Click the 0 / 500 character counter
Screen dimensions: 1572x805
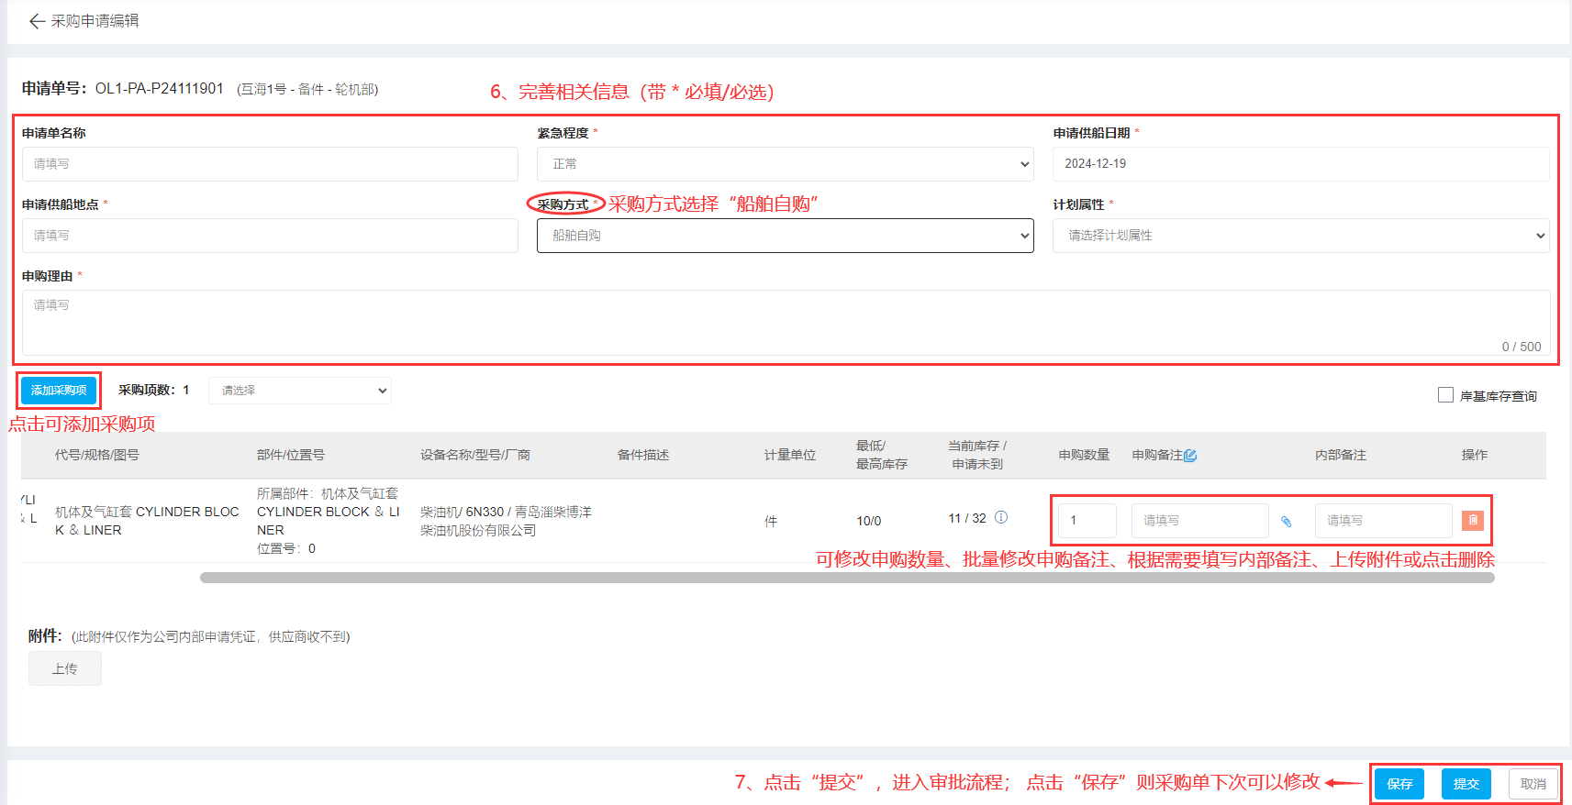1522,347
